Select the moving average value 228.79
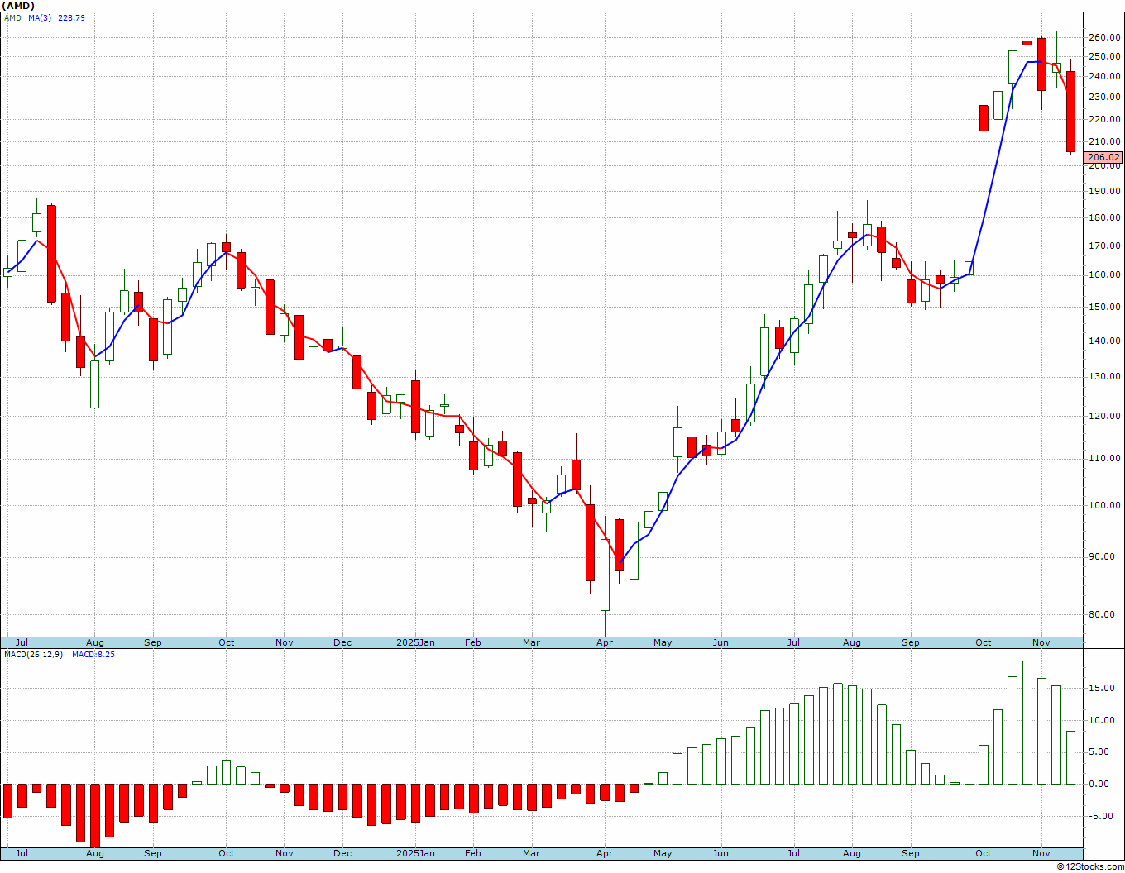 coord(71,17)
